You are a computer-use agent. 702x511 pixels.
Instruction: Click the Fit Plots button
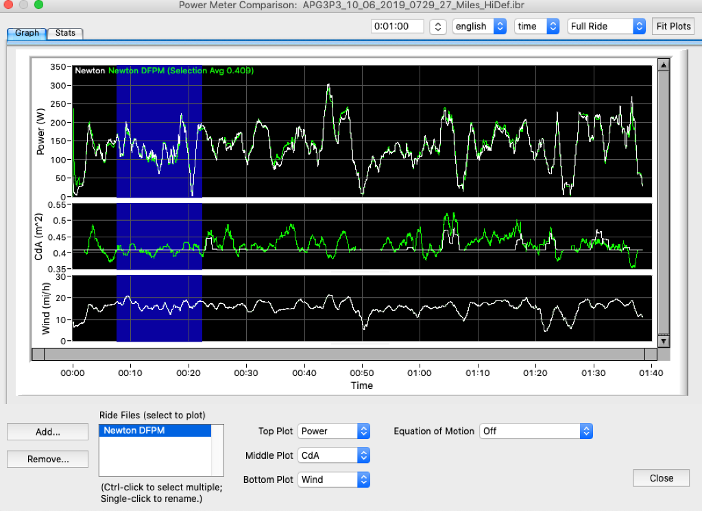(673, 26)
